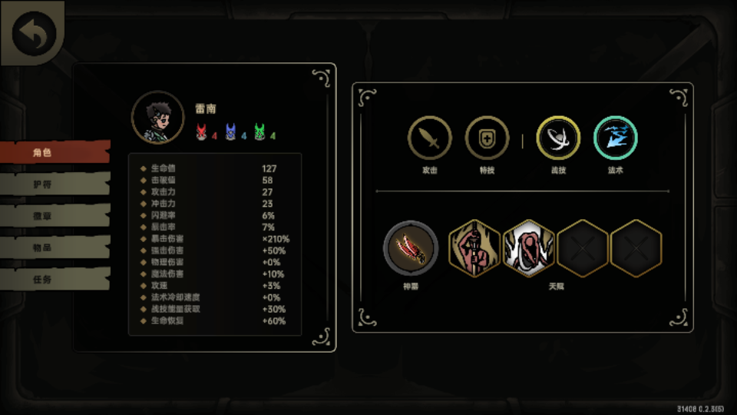737x415 pixels.
Task: Switch to the 角色 character tab
Action: tap(55, 152)
